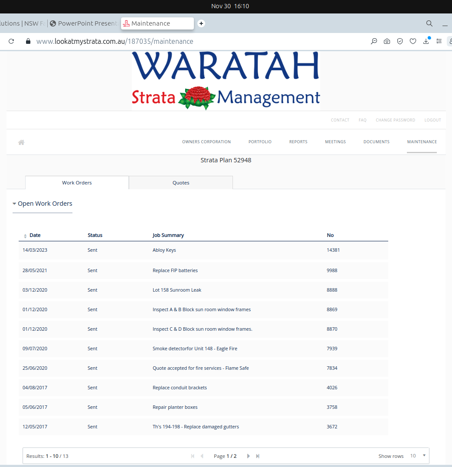Switch to the Quotes tab
Screen dimensions: 452x467
(181, 183)
